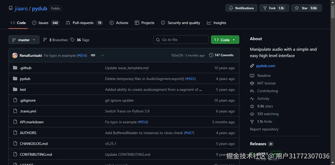Click the eye icon beside 133 watching

pyautogui.click(x=252, y=114)
